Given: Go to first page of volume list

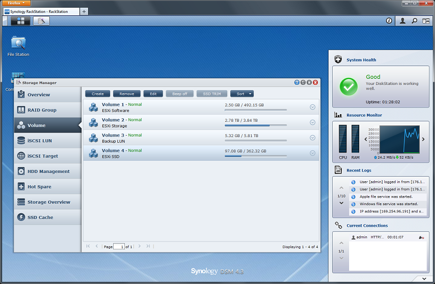Looking at the screenshot, I should coord(88,246).
